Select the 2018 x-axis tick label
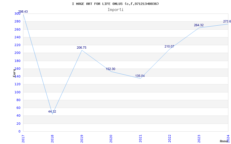The height and width of the screenshot is (144, 231). [53, 139]
